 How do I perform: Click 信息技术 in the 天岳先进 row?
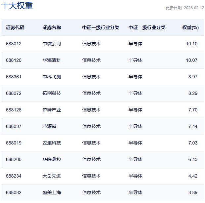click(91, 176)
